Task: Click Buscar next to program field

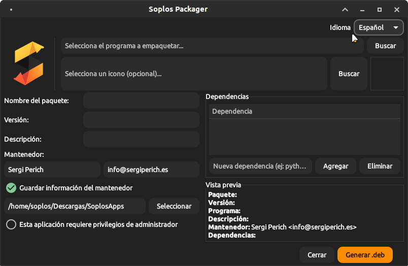Action: click(385, 46)
